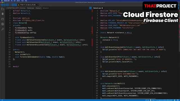Toggle the bottom panel status bar icon
The width and height of the screenshot is (180, 101).
coord(178,100)
